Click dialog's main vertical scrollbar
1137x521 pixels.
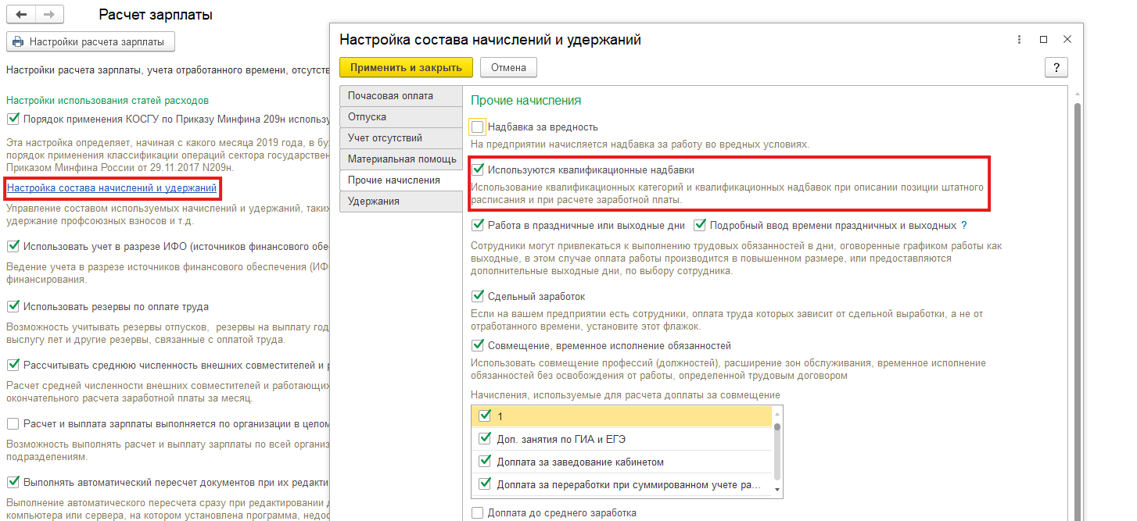[1076, 312]
